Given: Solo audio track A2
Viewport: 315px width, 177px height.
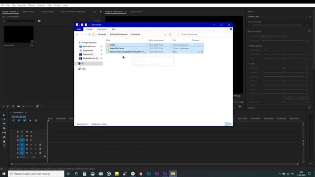Looking at the screenshot, I should coord(35,148).
